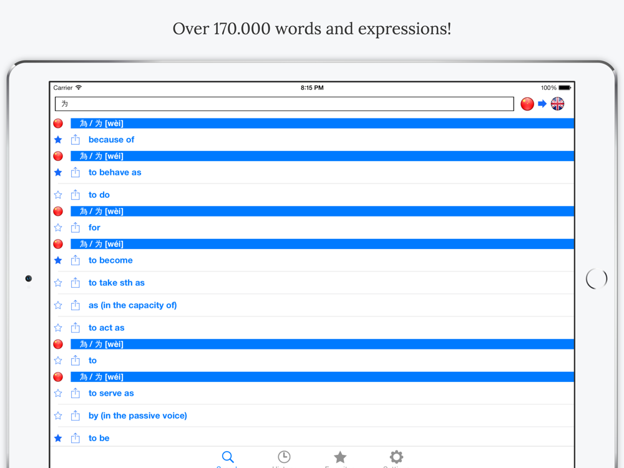The image size is (624, 468).
Task: Click the 為 / 为 [wéi] header above 'to serve as'
Action: (x=323, y=377)
